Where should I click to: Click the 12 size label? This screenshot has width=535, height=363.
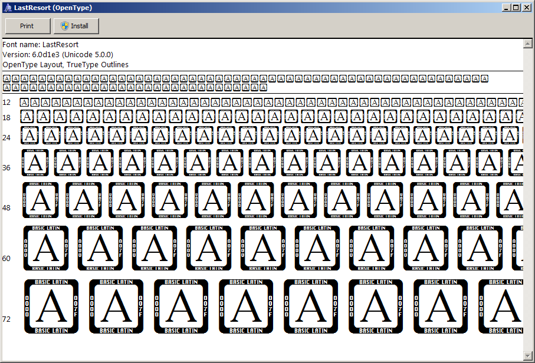click(x=6, y=102)
